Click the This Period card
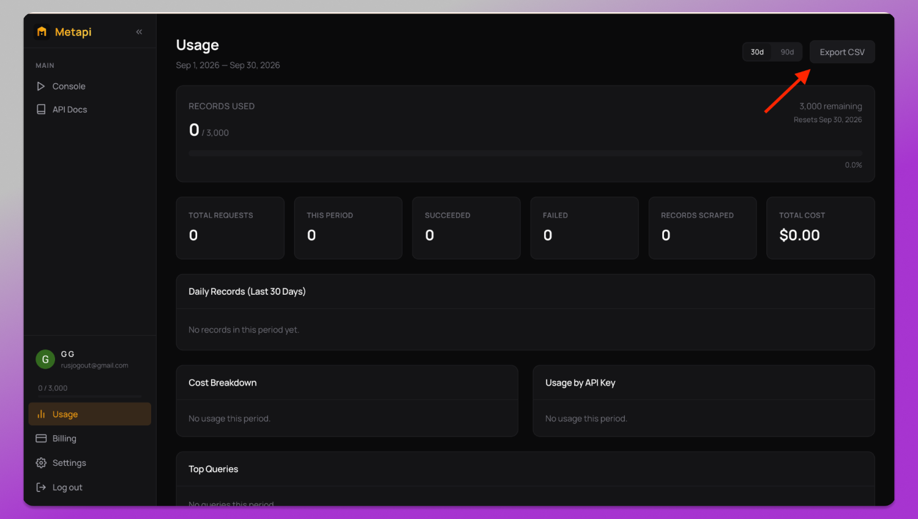 pyautogui.click(x=348, y=228)
